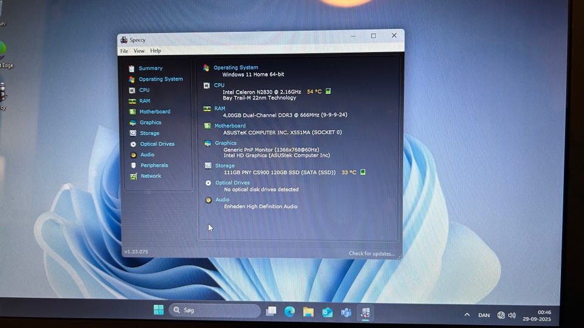Screen dimensions: 584x328
Task: Click Check for updates link
Action: tap(372, 254)
